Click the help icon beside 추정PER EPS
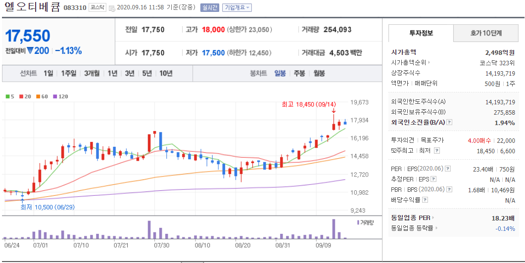This screenshot has width=525, height=263. pyautogui.click(x=433, y=179)
